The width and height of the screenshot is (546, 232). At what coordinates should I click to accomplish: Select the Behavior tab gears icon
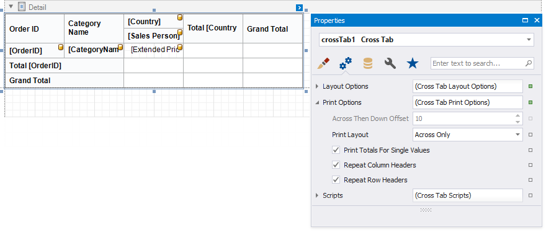coord(346,63)
